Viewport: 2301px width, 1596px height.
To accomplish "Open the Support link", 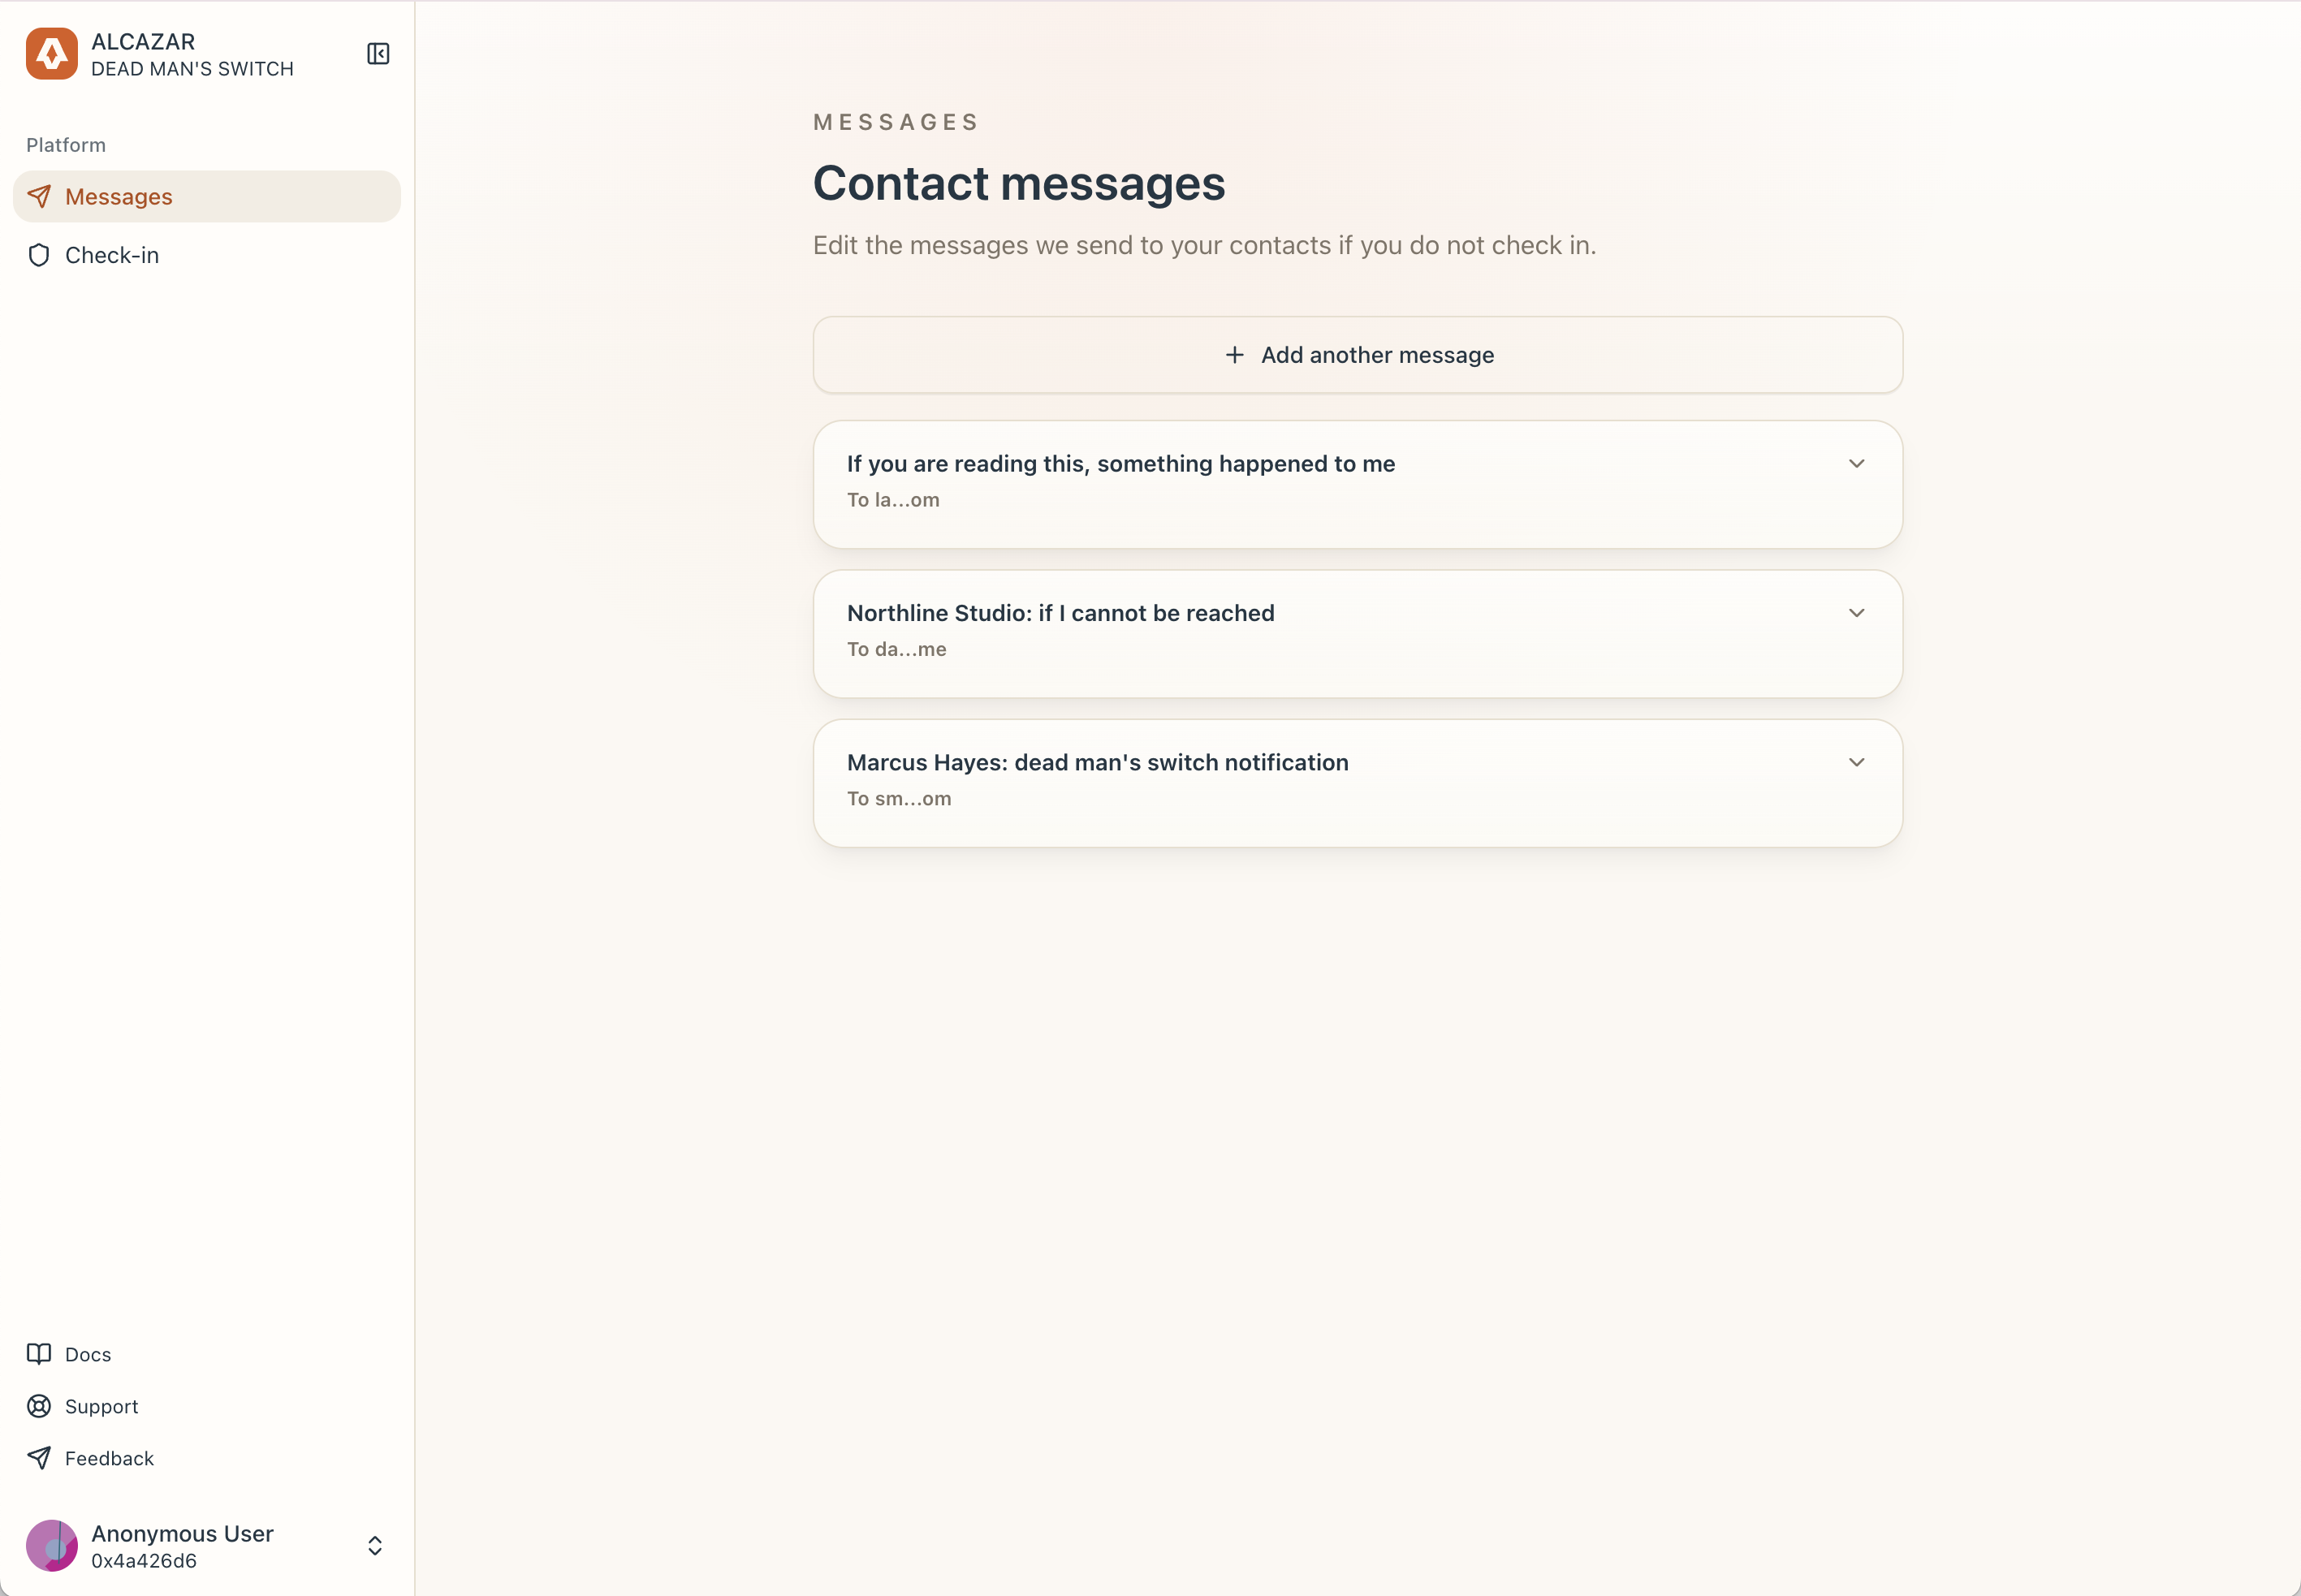I will click(x=102, y=1406).
